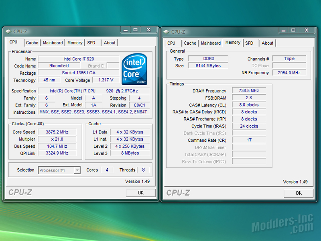This screenshot has width=321, height=241.
Task: Click the Intel Core i7 logo badge
Action: pos(134,69)
